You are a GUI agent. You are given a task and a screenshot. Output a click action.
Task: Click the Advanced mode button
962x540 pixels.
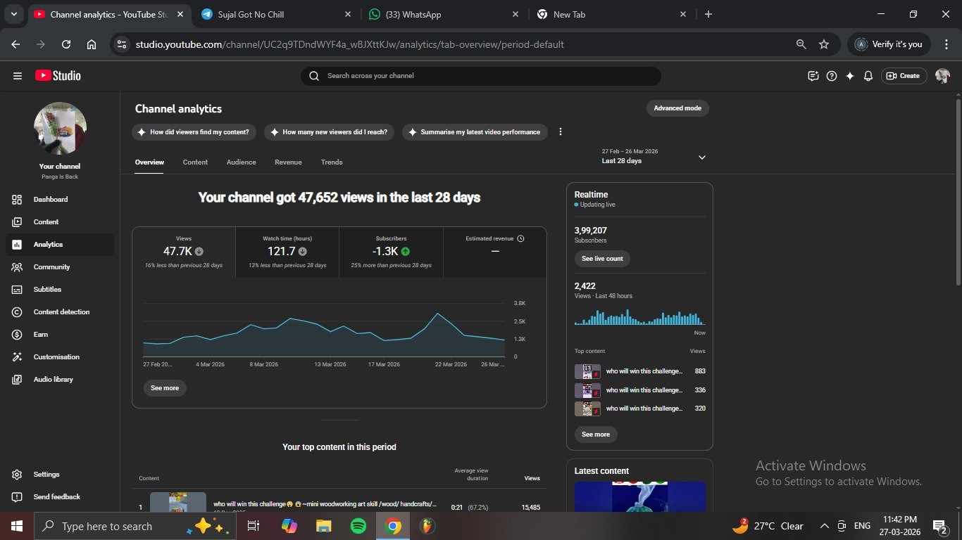click(677, 108)
